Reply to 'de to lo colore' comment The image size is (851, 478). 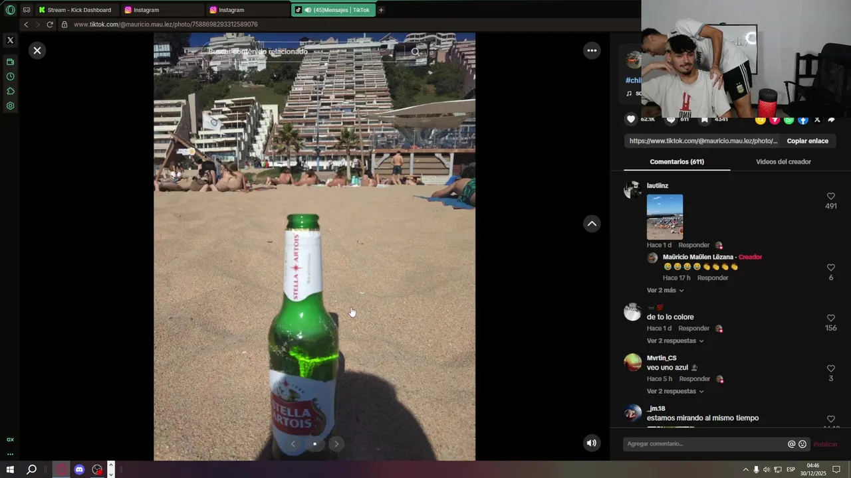point(693,328)
